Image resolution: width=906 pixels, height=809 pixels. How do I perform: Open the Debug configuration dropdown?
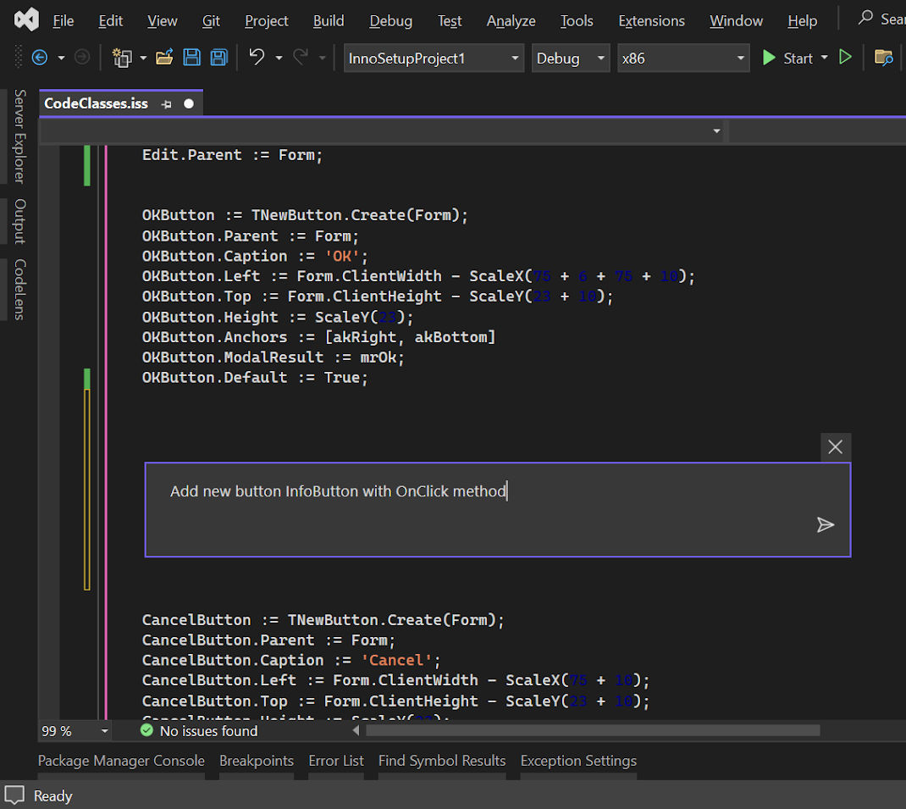[571, 58]
